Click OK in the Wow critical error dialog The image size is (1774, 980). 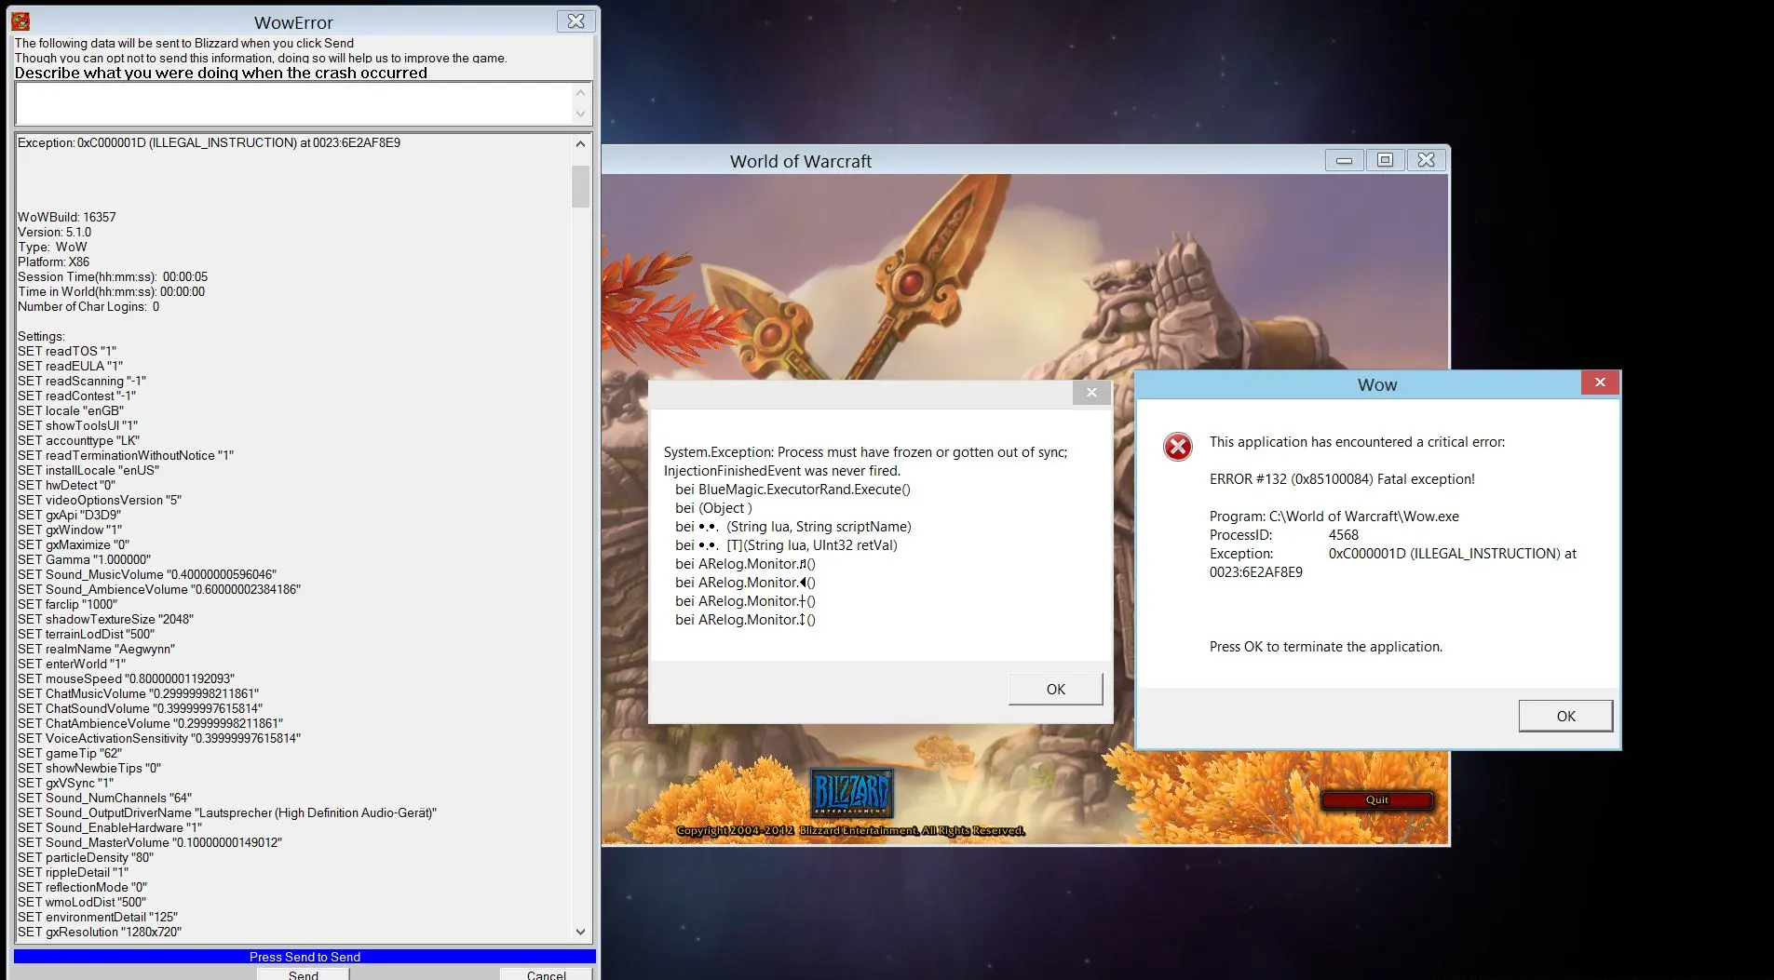coord(1565,716)
